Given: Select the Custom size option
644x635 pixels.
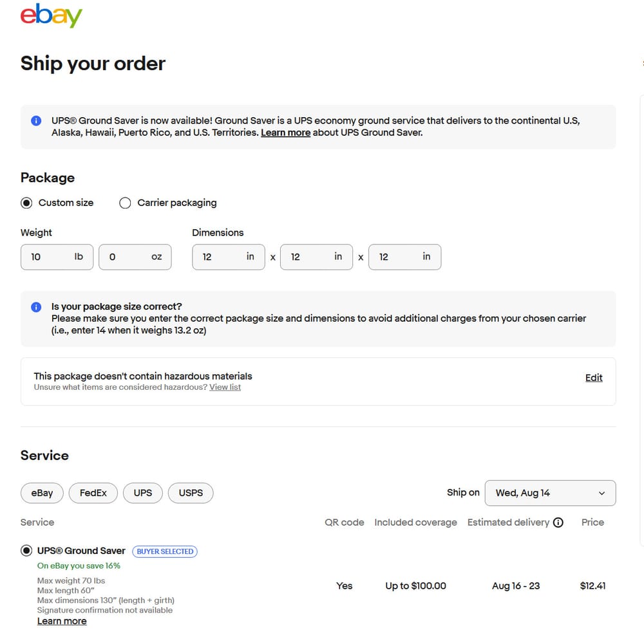Looking at the screenshot, I should 26,203.
